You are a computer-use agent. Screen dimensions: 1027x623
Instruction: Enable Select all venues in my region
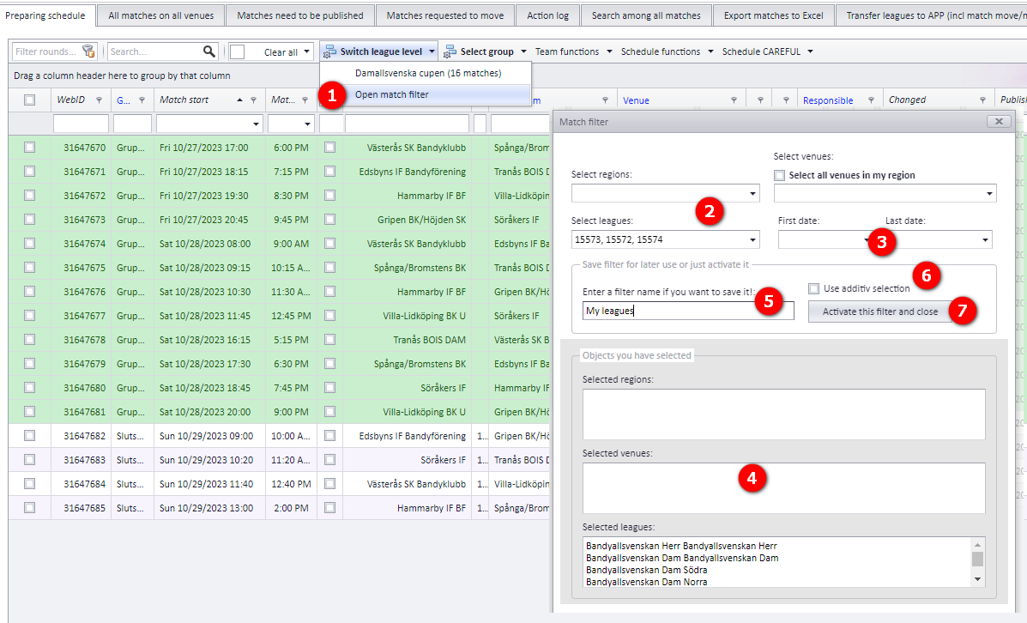click(779, 175)
